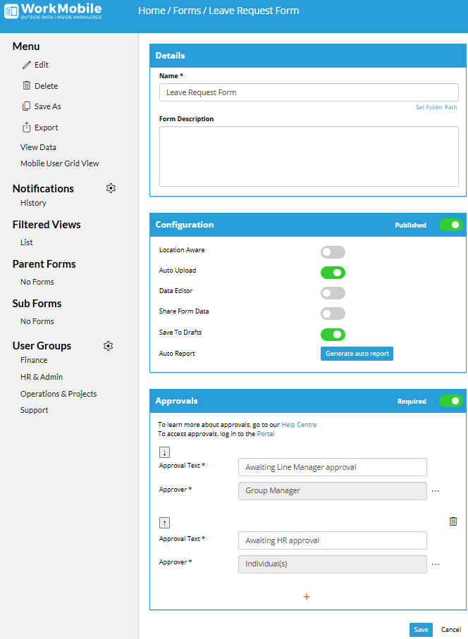Click the Export icon in the Menu
Screen dimensions: 468x639
pos(27,128)
